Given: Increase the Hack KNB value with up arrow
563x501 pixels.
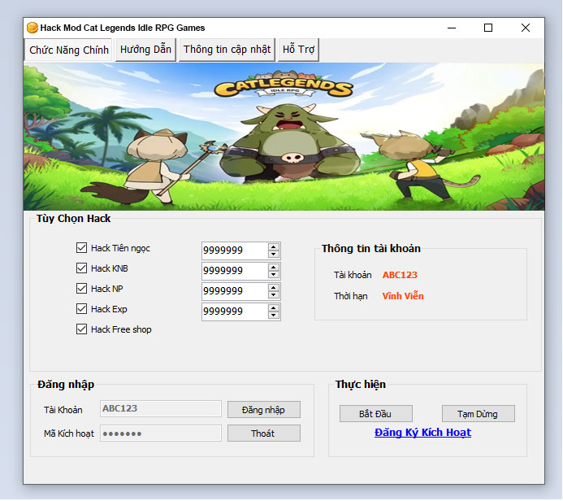Looking at the screenshot, I should click(x=274, y=268).
